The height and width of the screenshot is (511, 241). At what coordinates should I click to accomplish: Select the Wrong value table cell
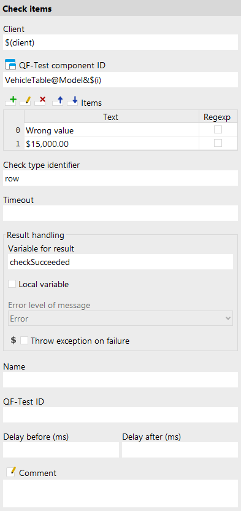[x=112, y=130]
